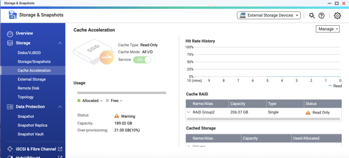Click the Cache RAID horizontal scrollbar
Image resolution: width=349 pixels, height=158 pixels.
coord(263,119)
